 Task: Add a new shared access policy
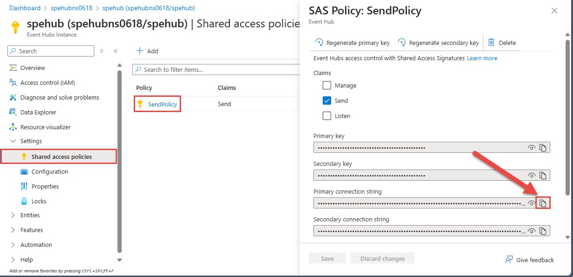tap(147, 51)
